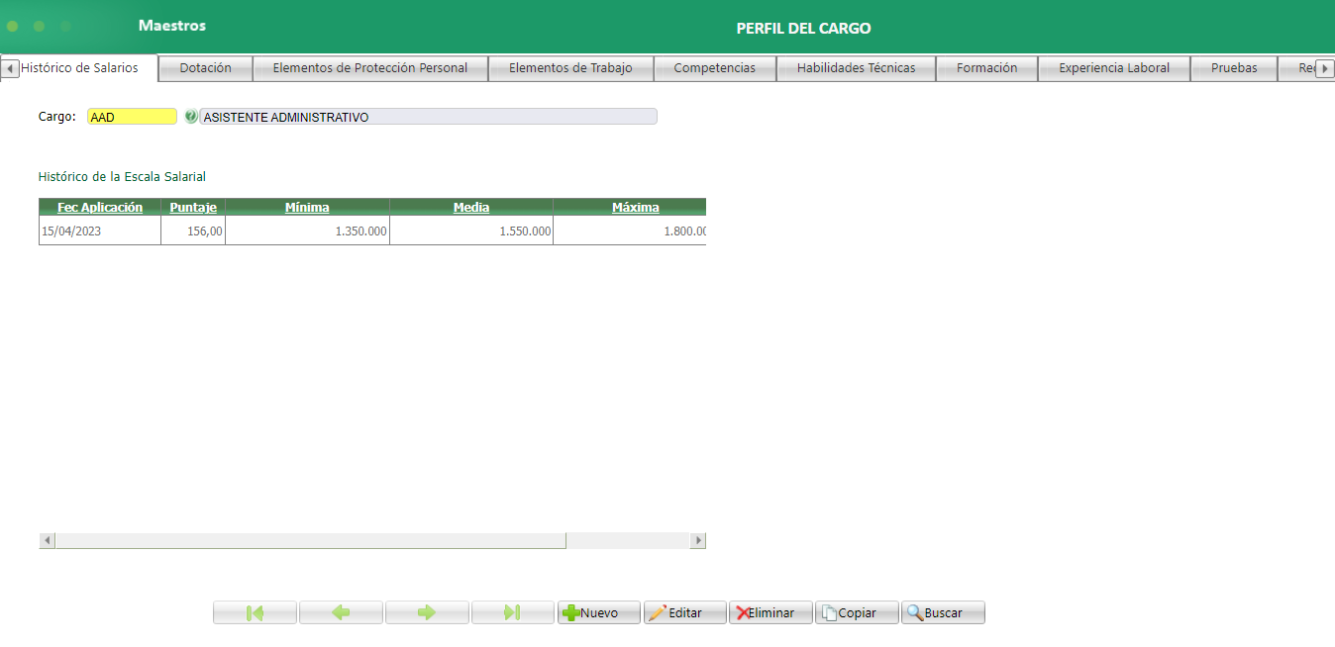The width and height of the screenshot is (1335, 647).
Task: Select Media value 1.550.000
Action: point(471,231)
